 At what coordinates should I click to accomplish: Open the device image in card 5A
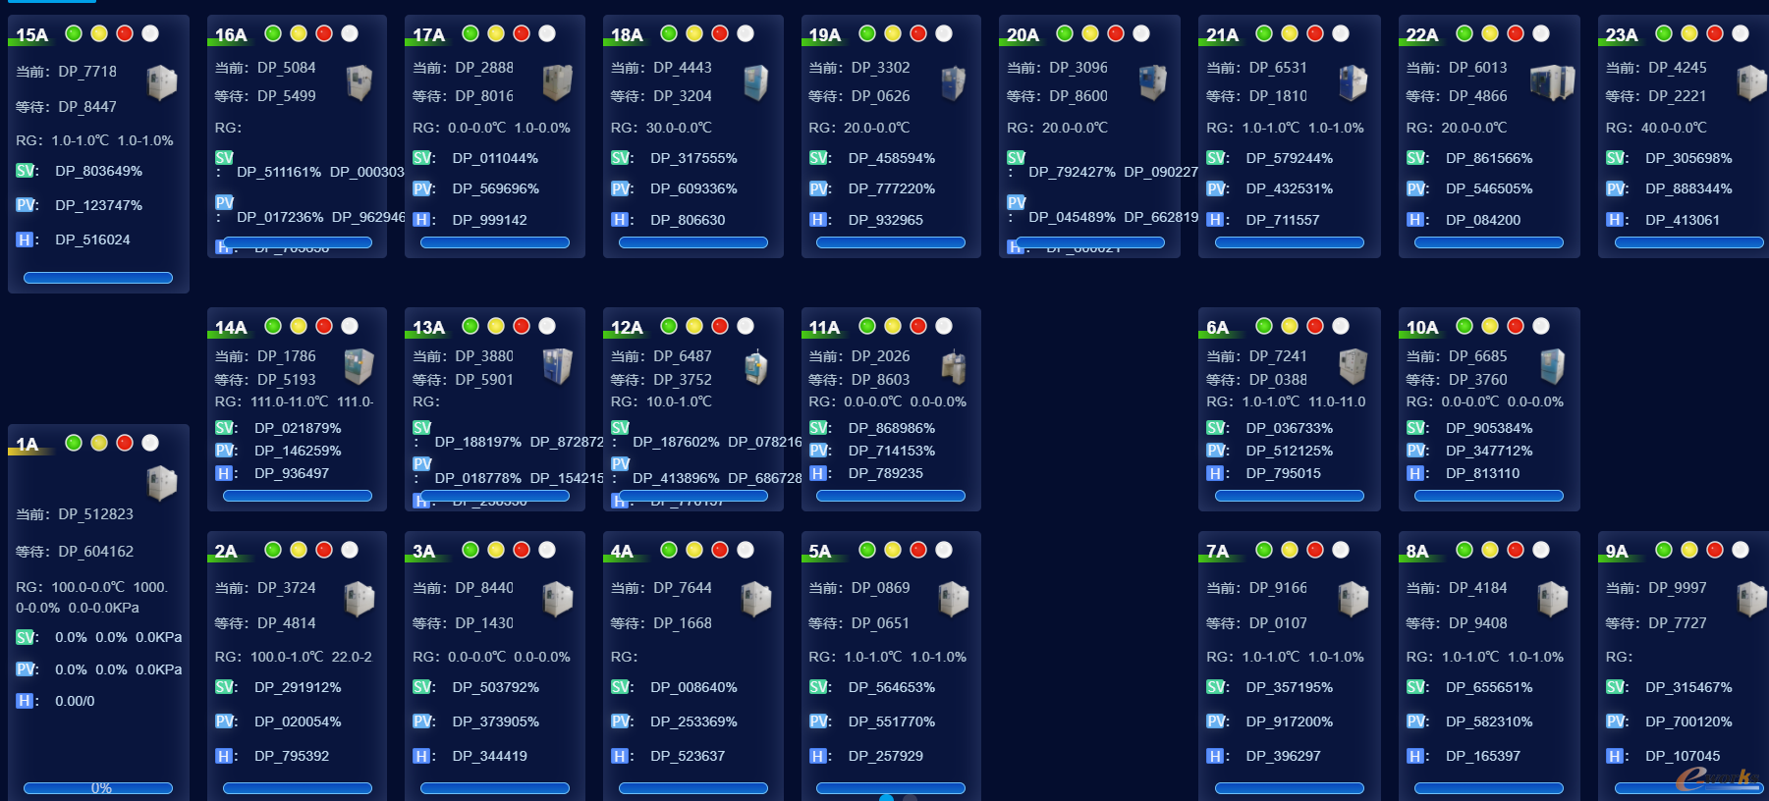[x=954, y=599]
